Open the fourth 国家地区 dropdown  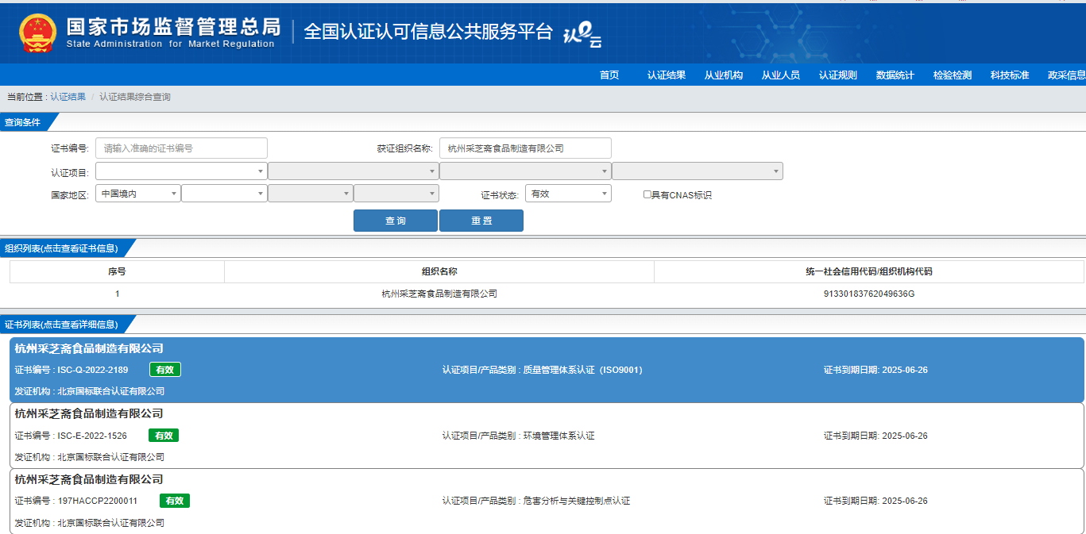pos(396,194)
